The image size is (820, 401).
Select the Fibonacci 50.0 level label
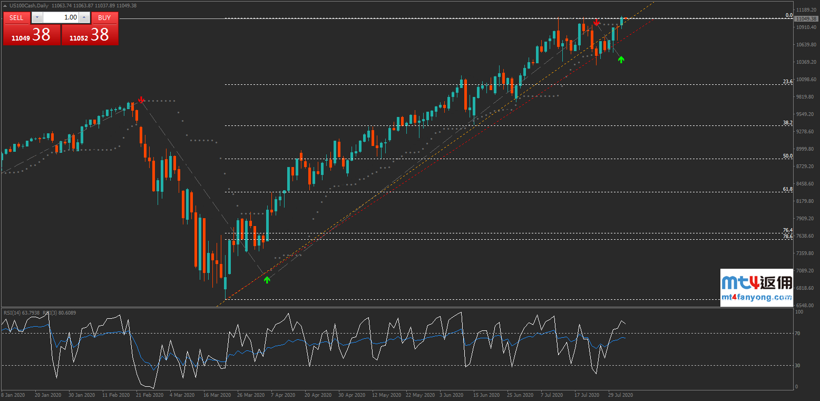788,156
